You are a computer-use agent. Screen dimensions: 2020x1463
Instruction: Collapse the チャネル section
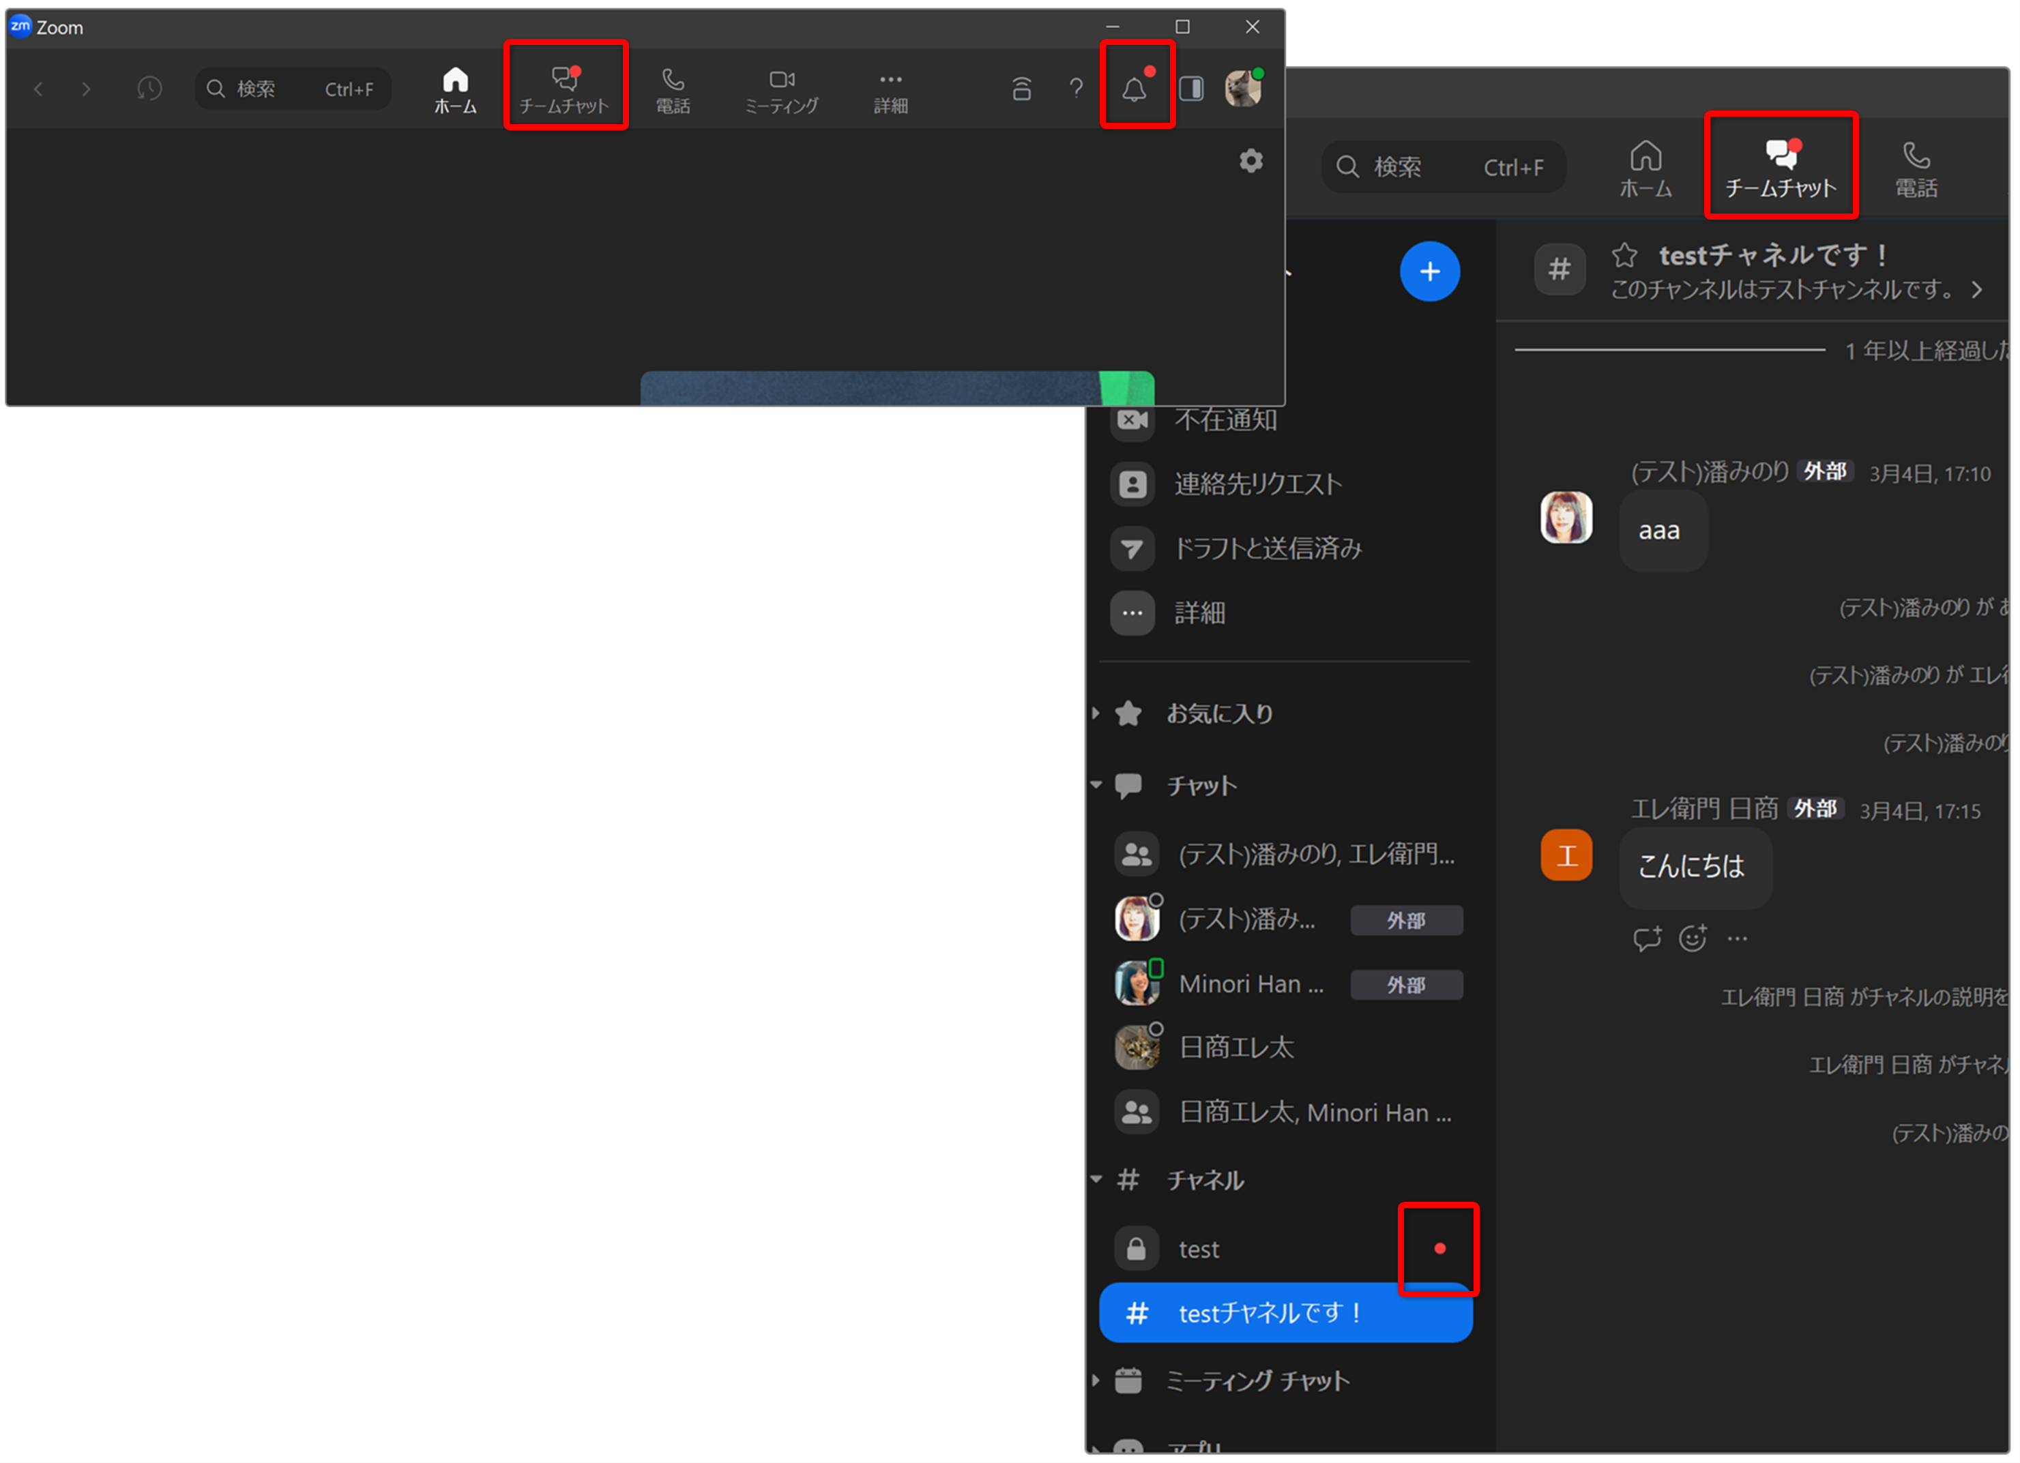click(x=1096, y=1180)
